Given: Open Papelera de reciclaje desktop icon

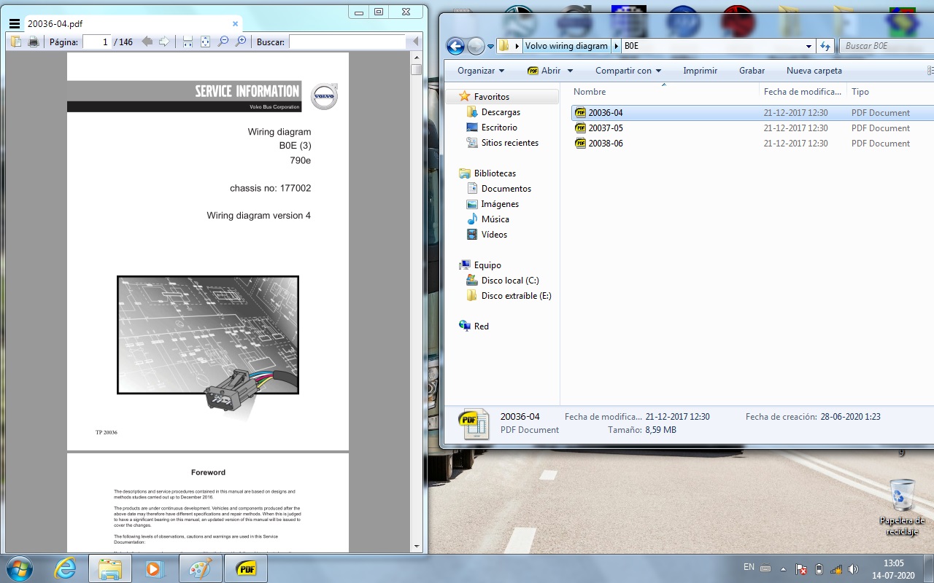Looking at the screenshot, I should (x=902, y=507).
